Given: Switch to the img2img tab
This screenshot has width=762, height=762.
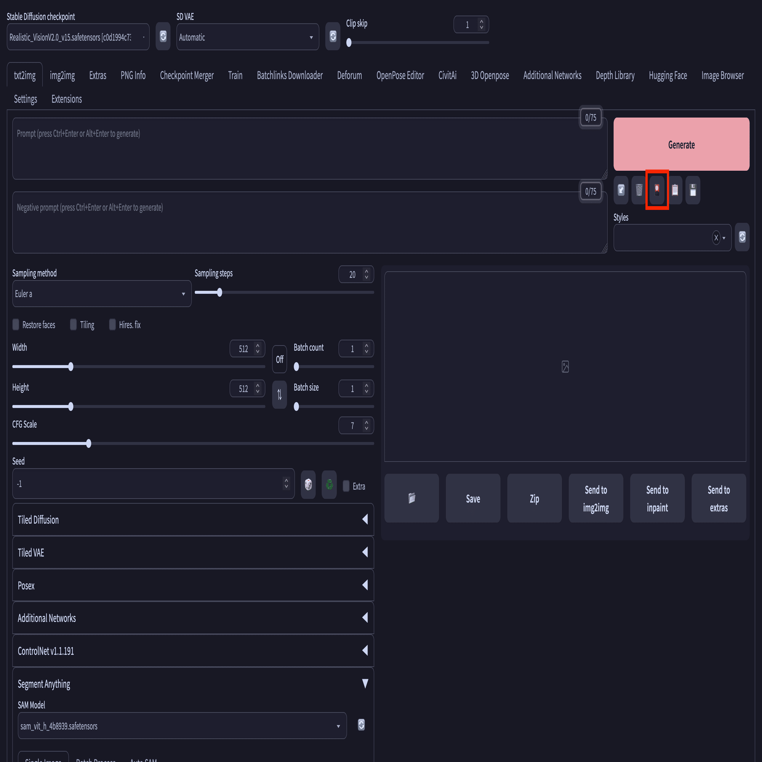Looking at the screenshot, I should [62, 75].
